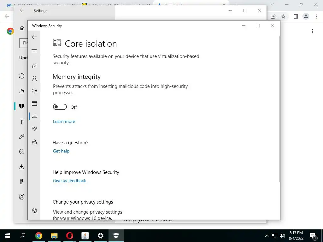Open Java app in taskbar
Viewport: 323px width, 242px height.
pos(85,236)
